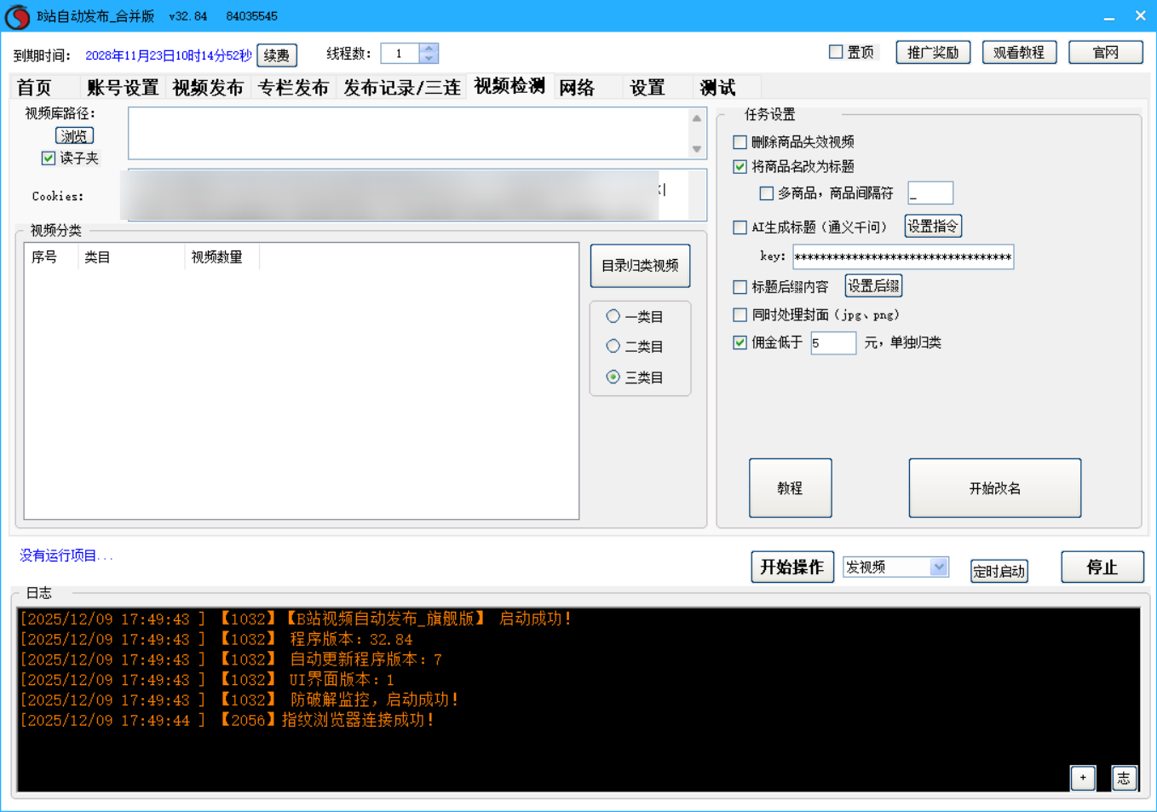Decrease thread count with down spinner arrow
This screenshot has height=812, width=1157.
tap(429, 59)
